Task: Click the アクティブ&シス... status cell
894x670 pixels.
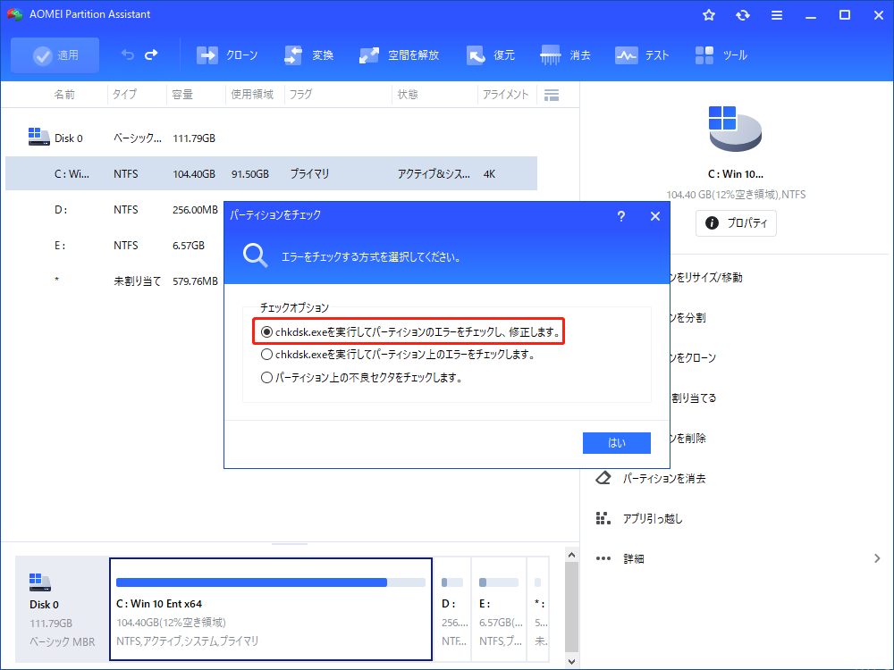Action: tap(434, 174)
